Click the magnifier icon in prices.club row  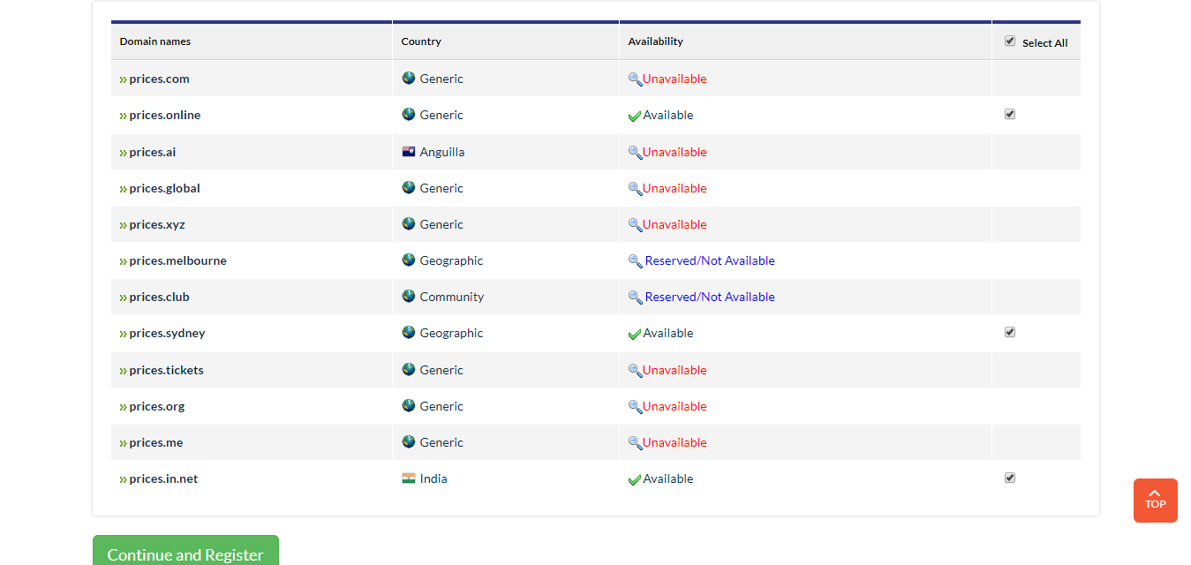tap(635, 297)
